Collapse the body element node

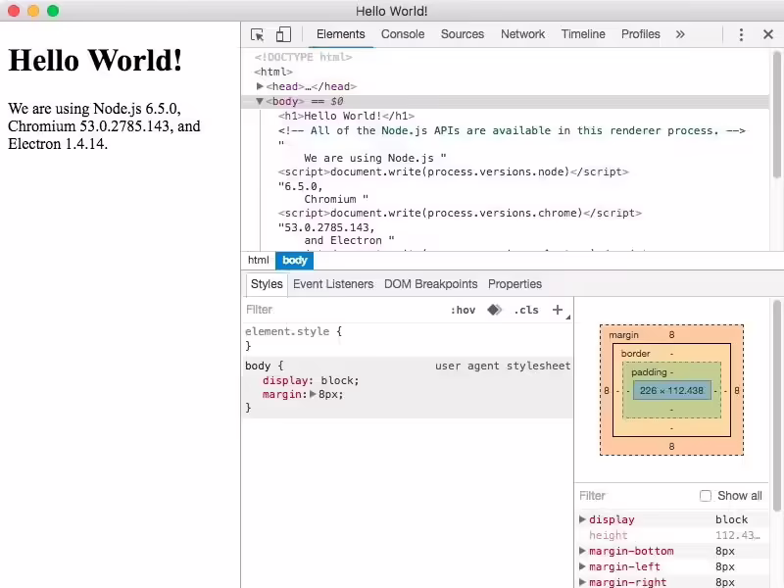pyautogui.click(x=260, y=101)
